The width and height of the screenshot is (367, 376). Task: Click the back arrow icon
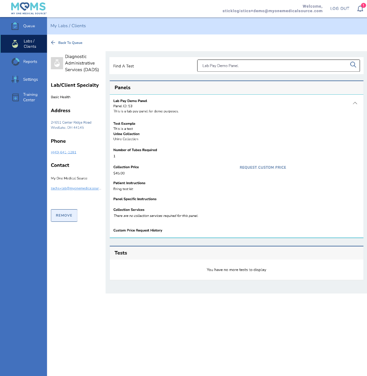click(53, 42)
